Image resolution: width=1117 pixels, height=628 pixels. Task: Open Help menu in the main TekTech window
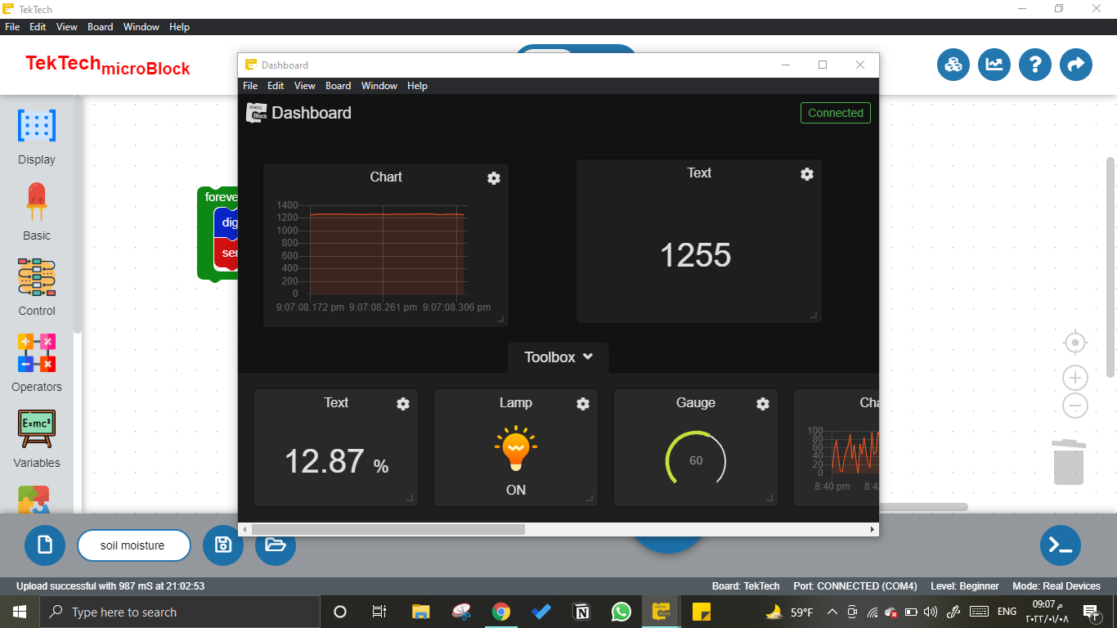click(179, 27)
